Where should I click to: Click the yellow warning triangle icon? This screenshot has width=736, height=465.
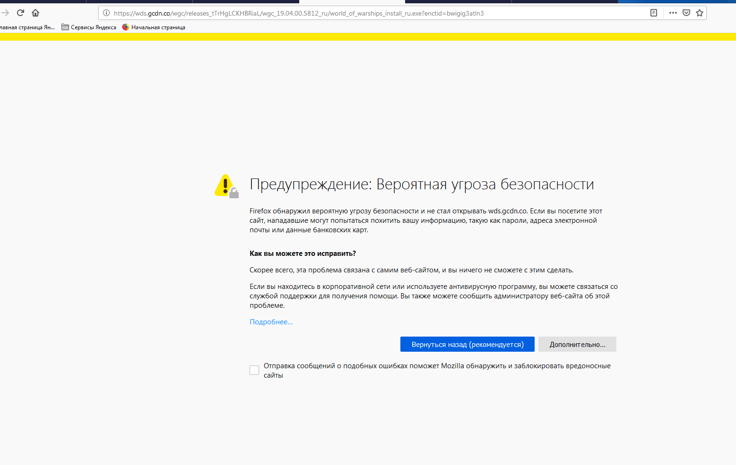tap(226, 186)
